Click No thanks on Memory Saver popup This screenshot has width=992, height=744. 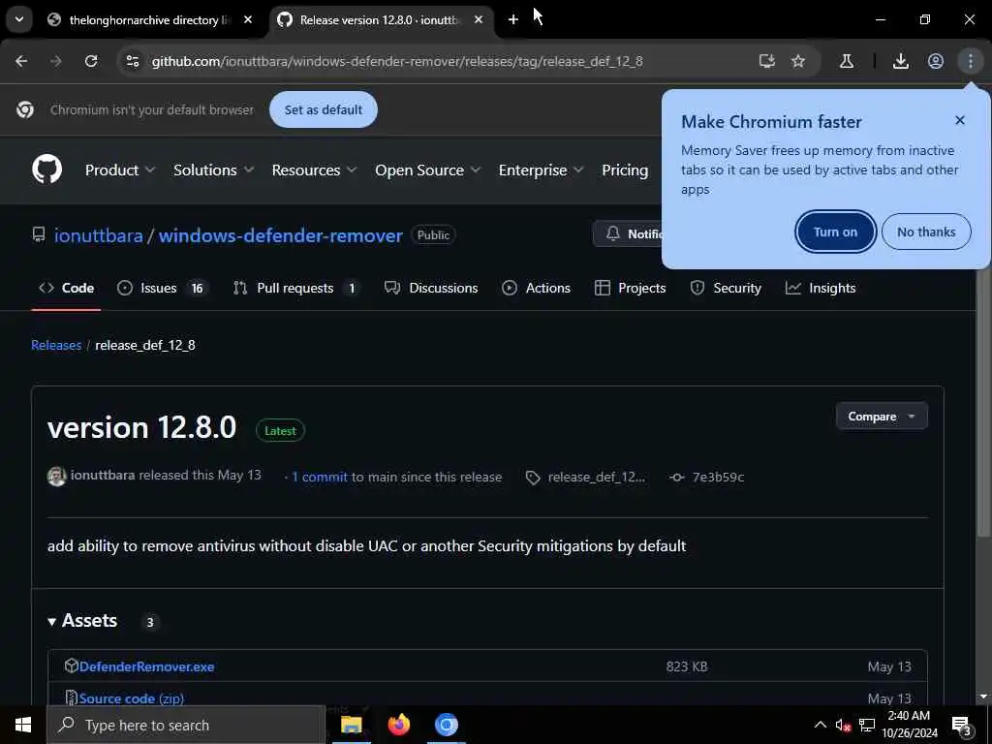coord(926,232)
